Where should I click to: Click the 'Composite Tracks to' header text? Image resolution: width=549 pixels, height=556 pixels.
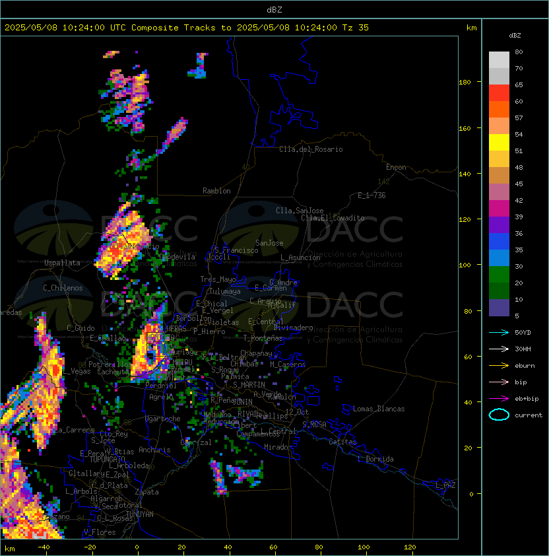tap(181, 28)
